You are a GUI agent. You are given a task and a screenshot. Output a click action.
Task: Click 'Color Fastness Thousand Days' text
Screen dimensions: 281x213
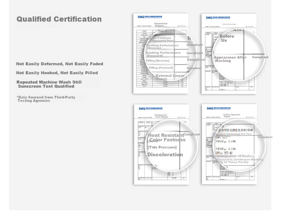point(161,39)
